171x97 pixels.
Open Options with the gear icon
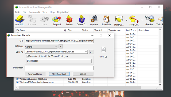94,19
